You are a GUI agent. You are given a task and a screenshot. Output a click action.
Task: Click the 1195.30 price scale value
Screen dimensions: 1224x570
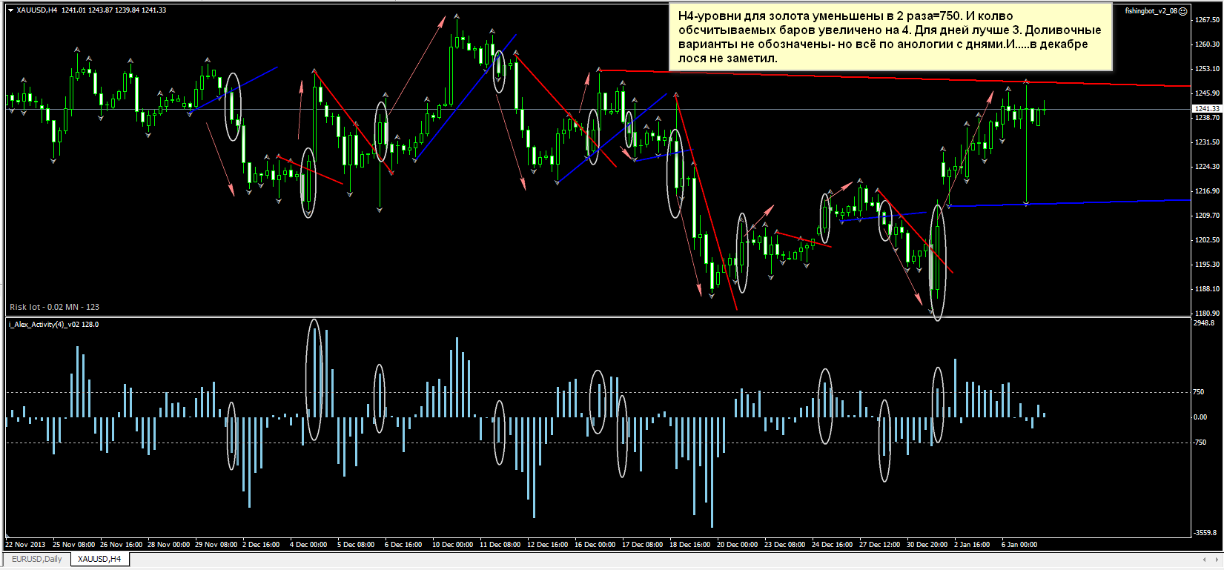point(1207,265)
